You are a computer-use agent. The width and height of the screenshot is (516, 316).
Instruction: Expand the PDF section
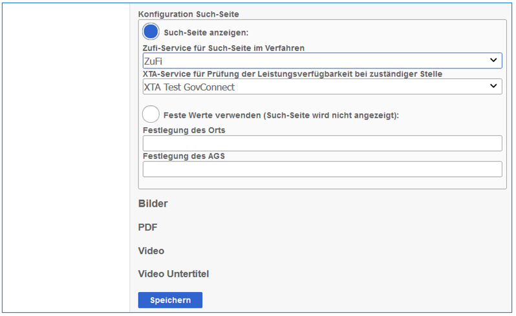tap(147, 227)
